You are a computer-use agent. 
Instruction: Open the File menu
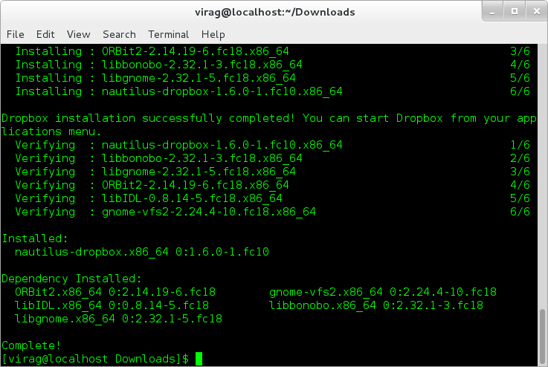pos(16,34)
